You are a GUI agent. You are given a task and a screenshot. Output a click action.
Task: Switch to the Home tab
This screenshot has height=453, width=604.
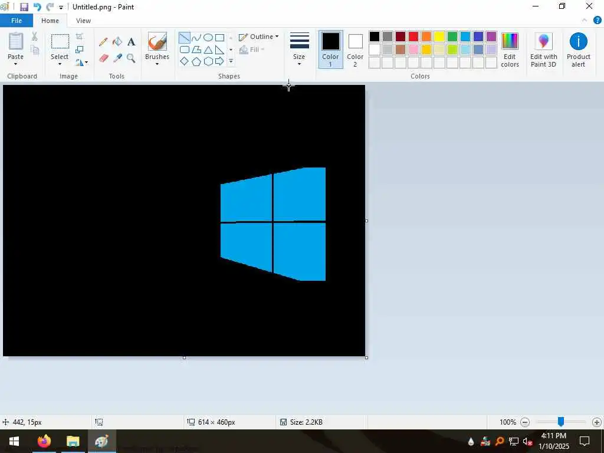coord(50,21)
